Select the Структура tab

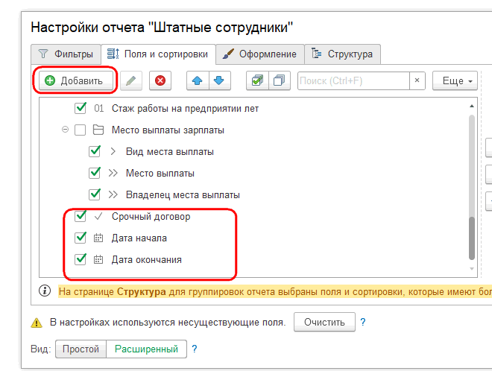click(x=343, y=54)
